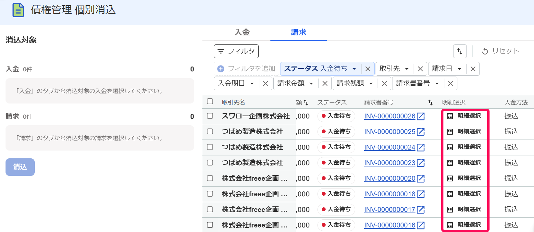Check the INV-0000000017 row checkbox
Image resolution: width=534 pixels, height=232 pixels.
[210, 209]
